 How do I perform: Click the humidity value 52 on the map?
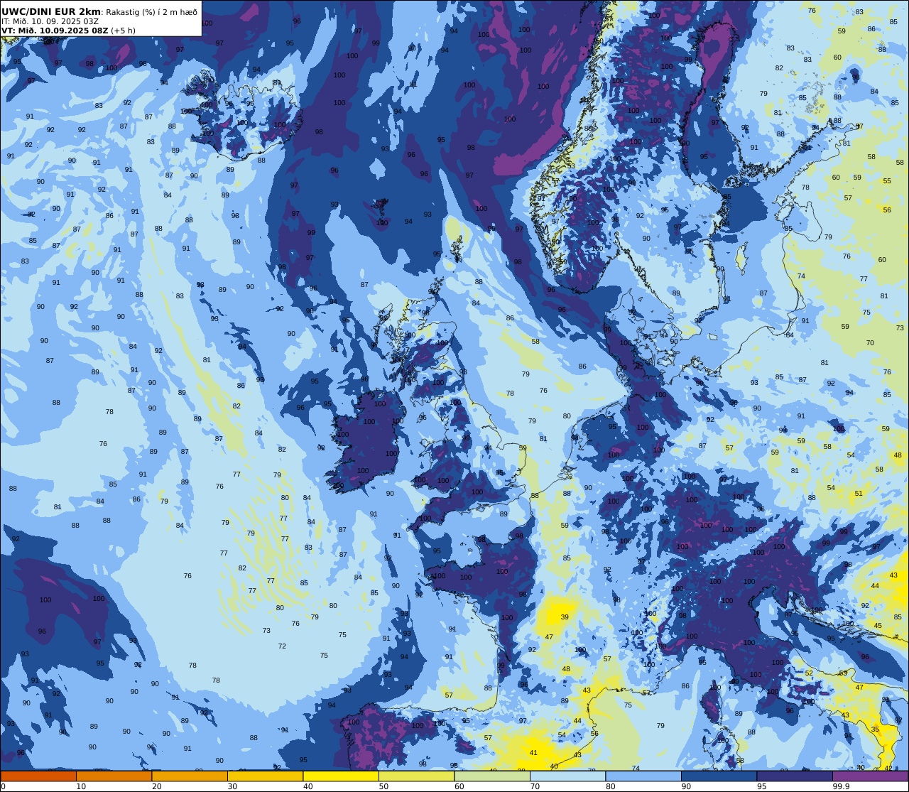(809, 673)
